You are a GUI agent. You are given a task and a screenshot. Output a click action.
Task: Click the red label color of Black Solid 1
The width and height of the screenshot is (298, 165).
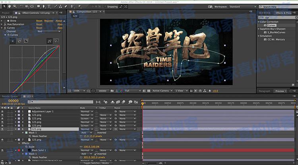(x=19, y=150)
